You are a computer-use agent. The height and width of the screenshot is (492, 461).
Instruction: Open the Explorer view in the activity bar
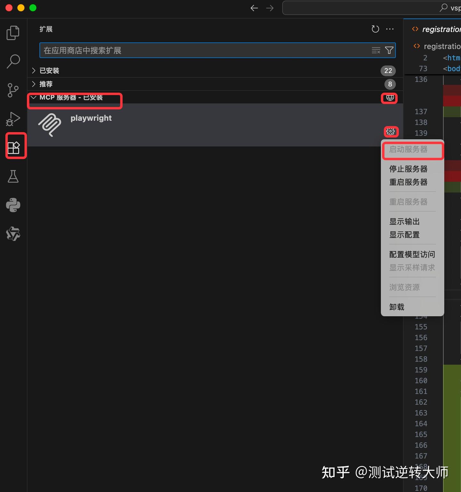13,32
